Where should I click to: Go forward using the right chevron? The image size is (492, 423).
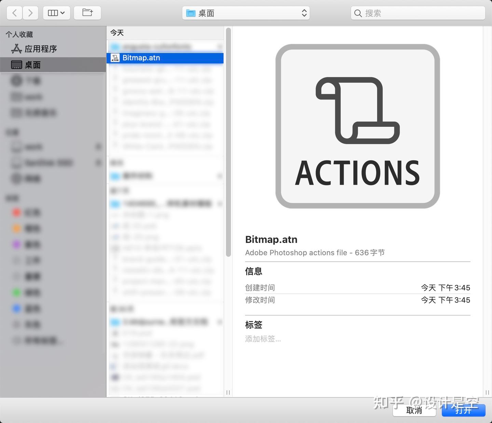[31, 13]
